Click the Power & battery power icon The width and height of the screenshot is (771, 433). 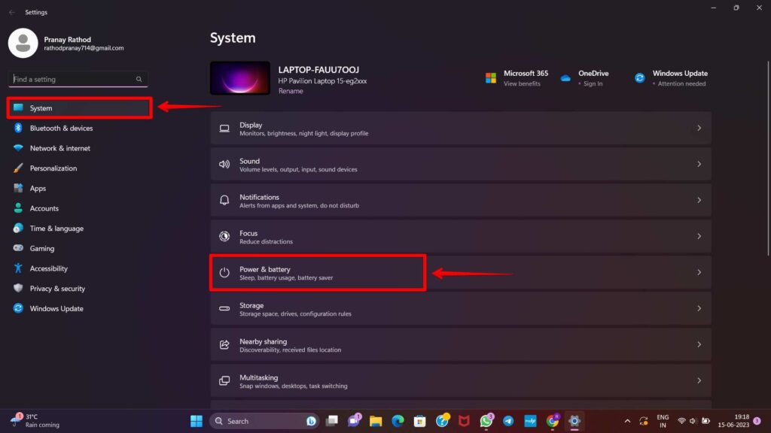click(x=224, y=272)
